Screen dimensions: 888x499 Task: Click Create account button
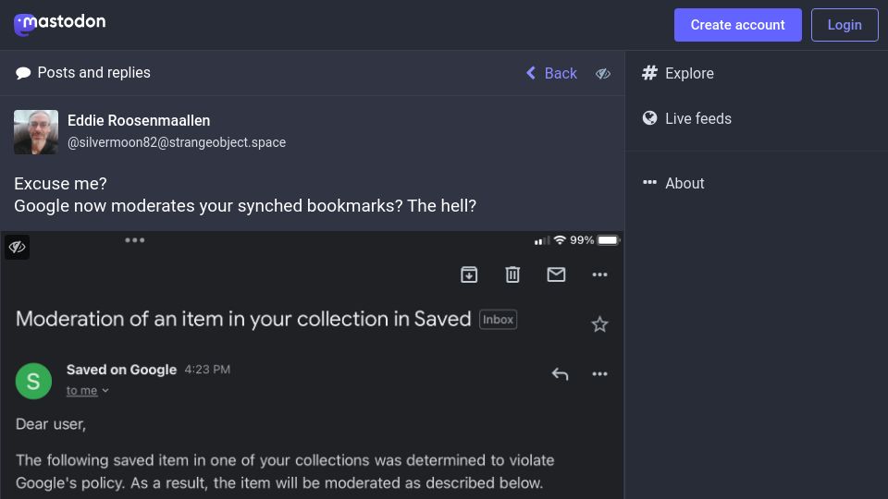pos(737,25)
